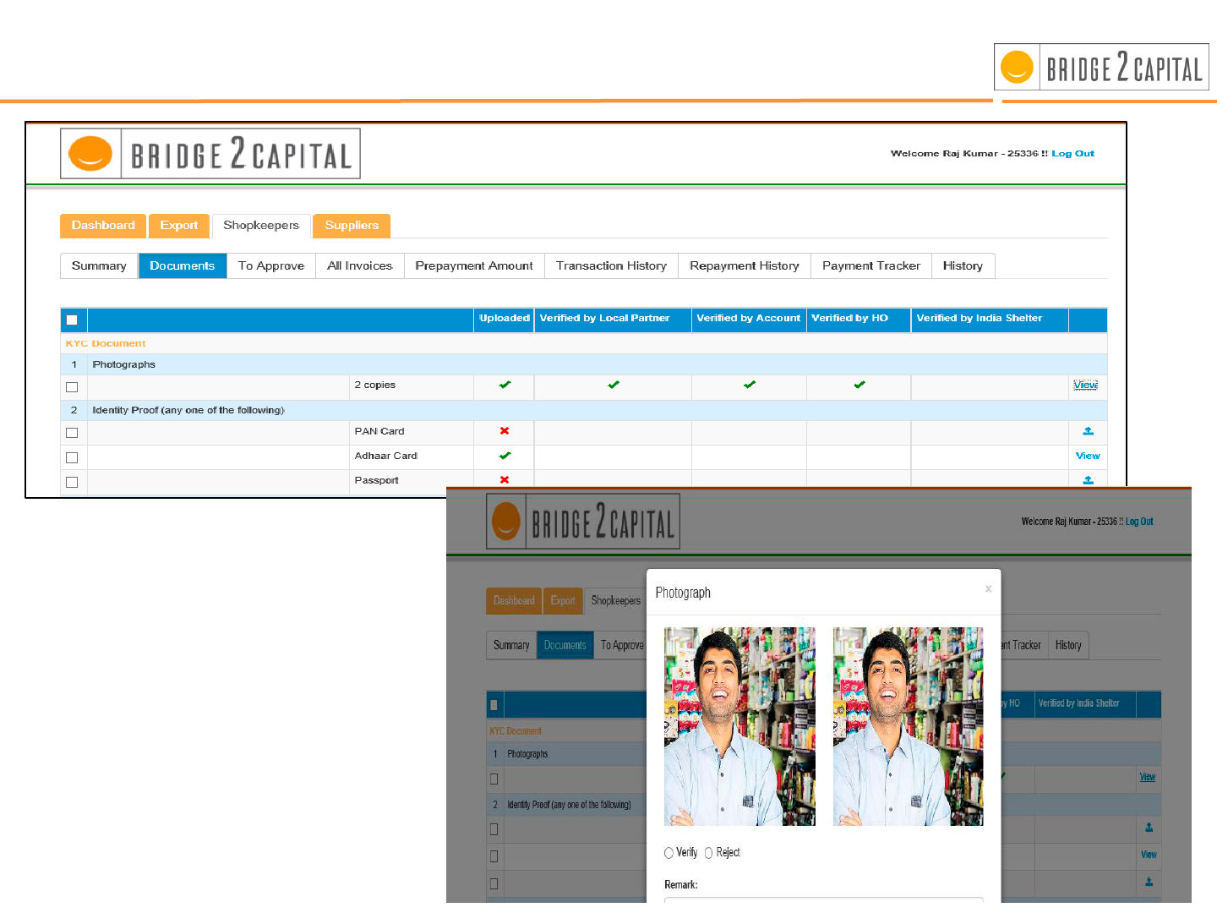Check the Adhaar Card row checkbox
Image resolution: width=1217 pixels, height=913 pixels.
72,457
